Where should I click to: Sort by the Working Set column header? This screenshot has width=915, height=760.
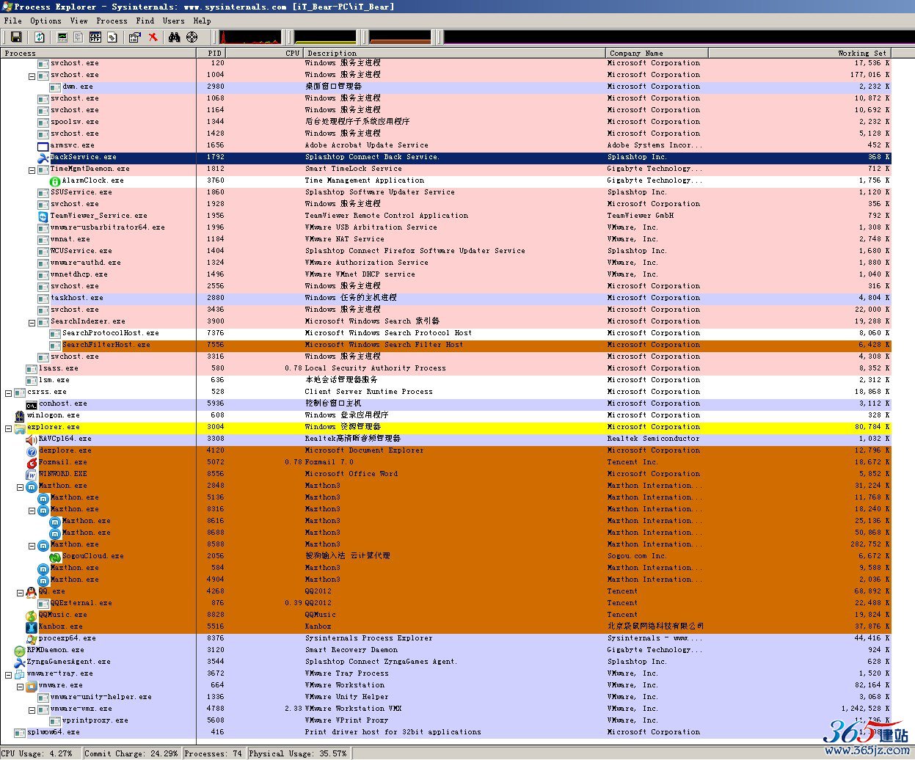pos(800,53)
